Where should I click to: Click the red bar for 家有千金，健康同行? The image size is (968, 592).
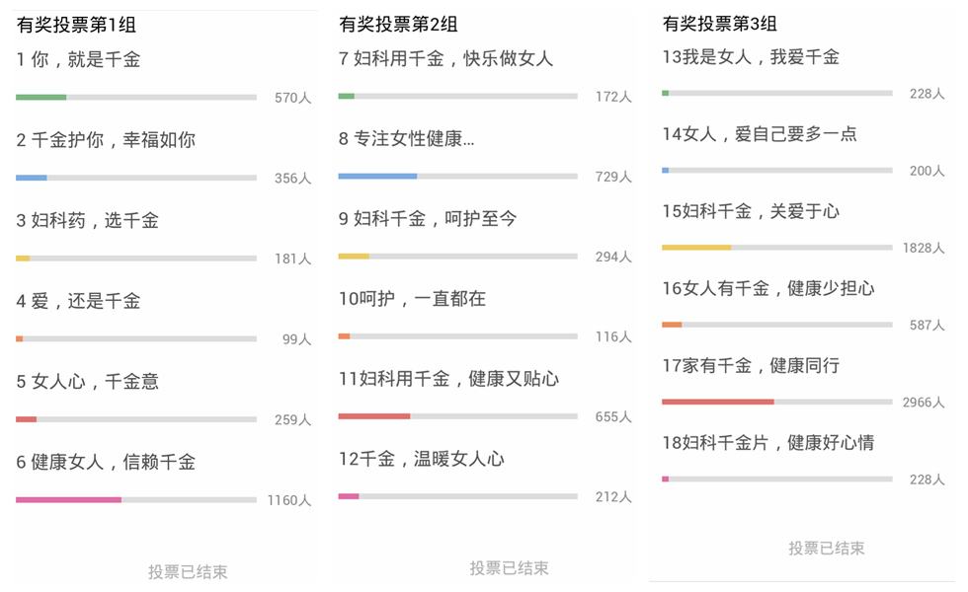(x=717, y=403)
